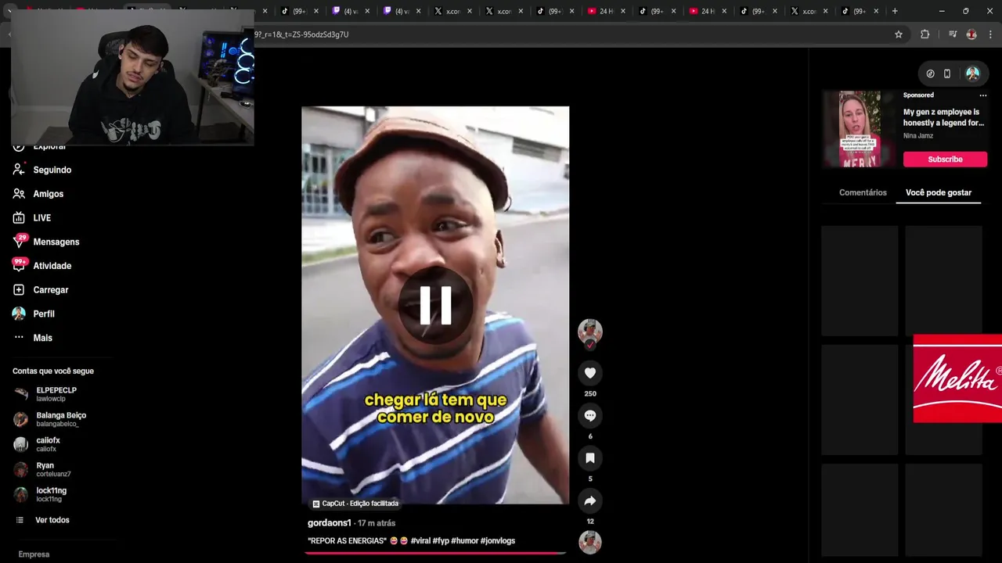This screenshot has height=563, width=1002.
Task: Click the Contas que você segue heading
Action: click(53, 371)
